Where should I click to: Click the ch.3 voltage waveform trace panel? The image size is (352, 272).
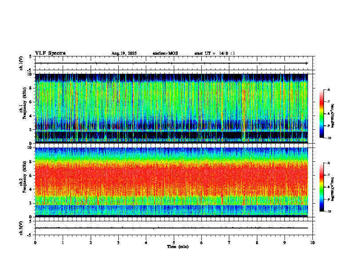[174, 228]
